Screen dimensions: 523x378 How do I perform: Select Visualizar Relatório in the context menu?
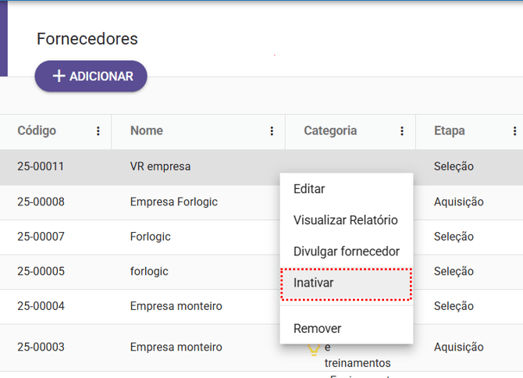pyautogui.click(x=345, y=220)
